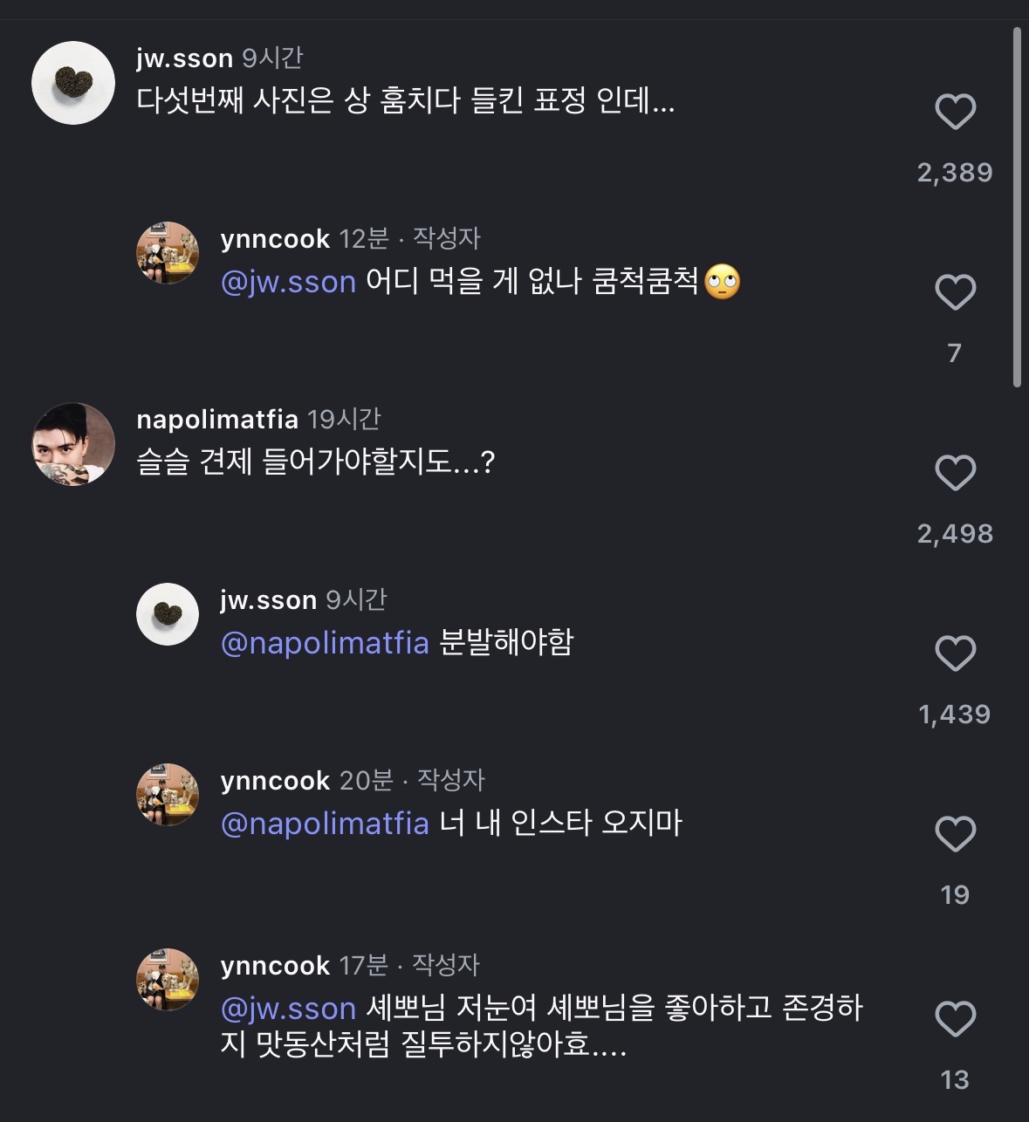Click the napolimatfia username on the 19시간 comment
This screenshot has height=1122, width=1029.
coord(217,420)
